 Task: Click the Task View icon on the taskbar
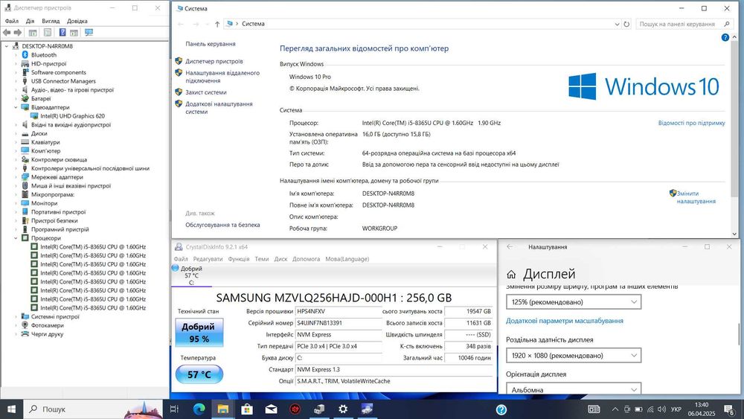tap(174, 409)
